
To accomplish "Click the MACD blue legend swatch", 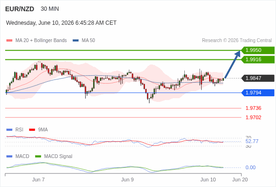I will pos(9,157).
